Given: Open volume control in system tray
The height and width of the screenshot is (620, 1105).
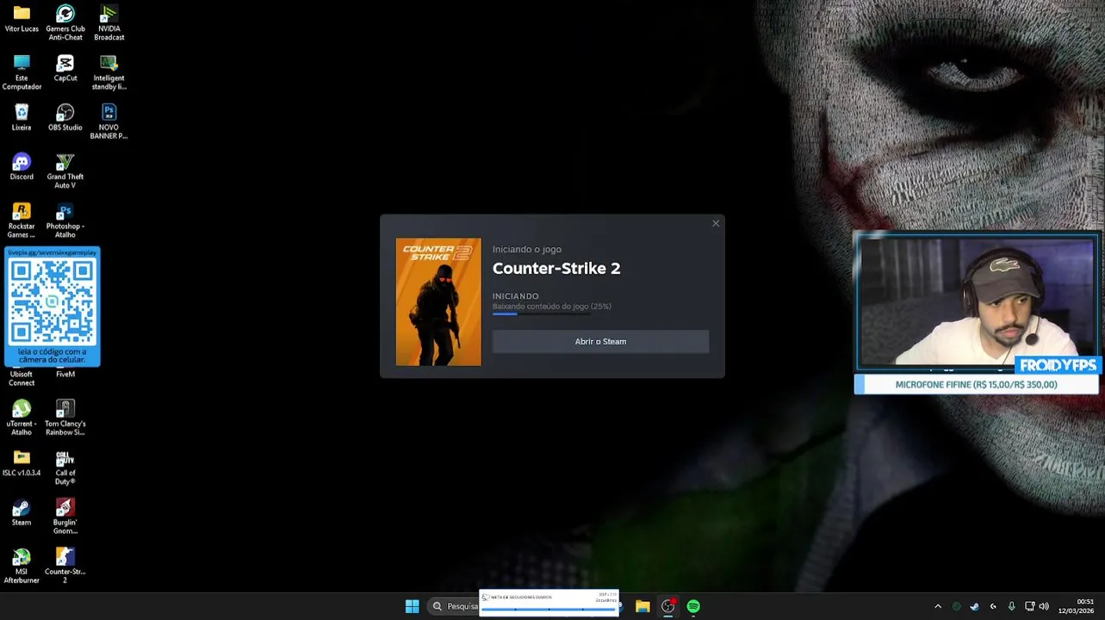Looking at the screenshot, I should [x=1044, y=606].
